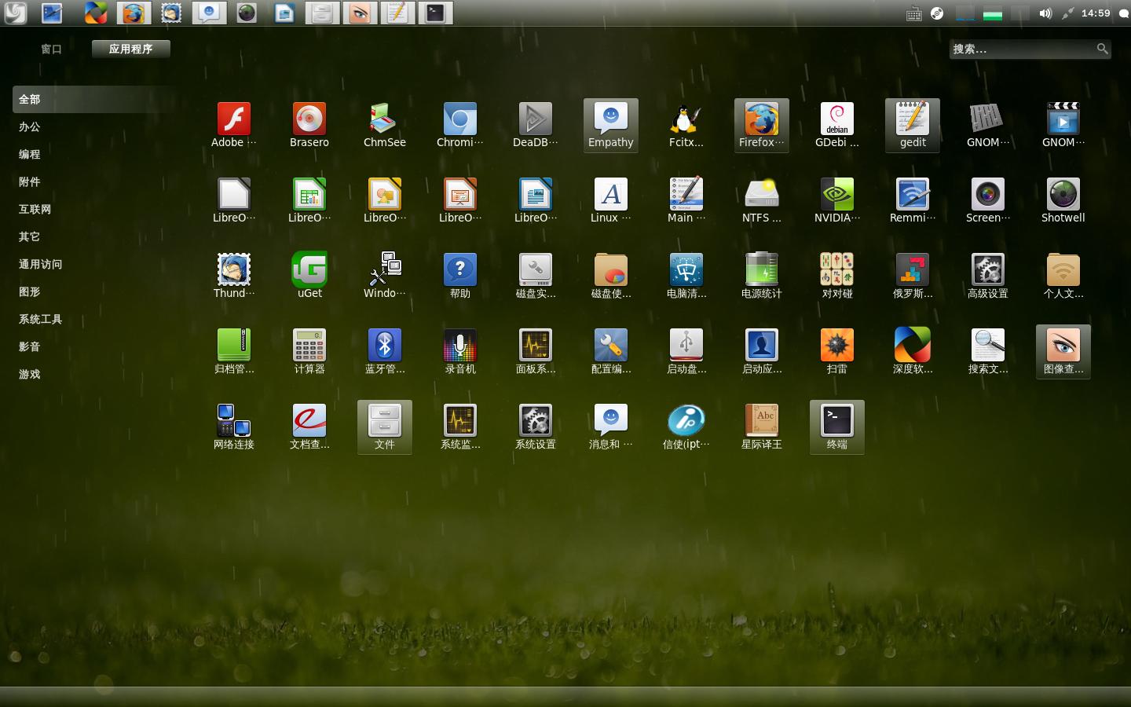Launch 电源统计 power statistics
The height and width of the screenshot is (707, 1131).
pos(762,276)
